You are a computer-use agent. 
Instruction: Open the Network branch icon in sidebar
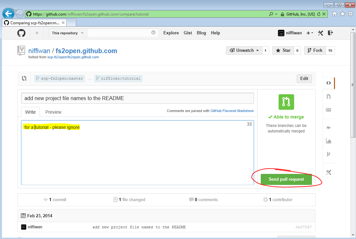(x=328, y=154)
